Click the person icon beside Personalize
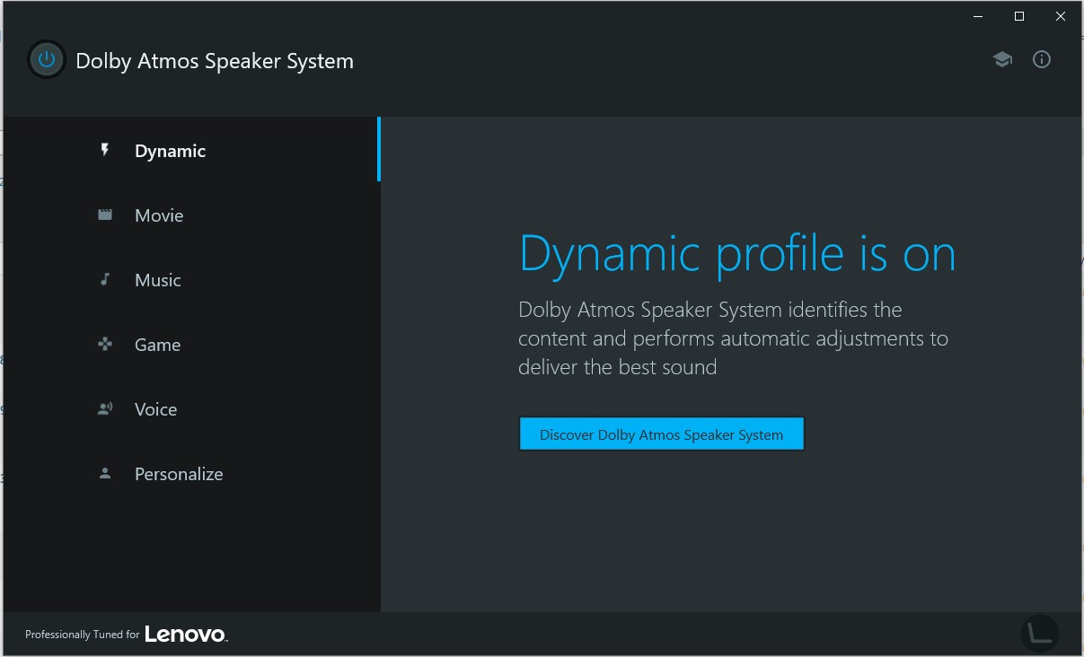Screen dimensions: 1084x657 point(105,474)
